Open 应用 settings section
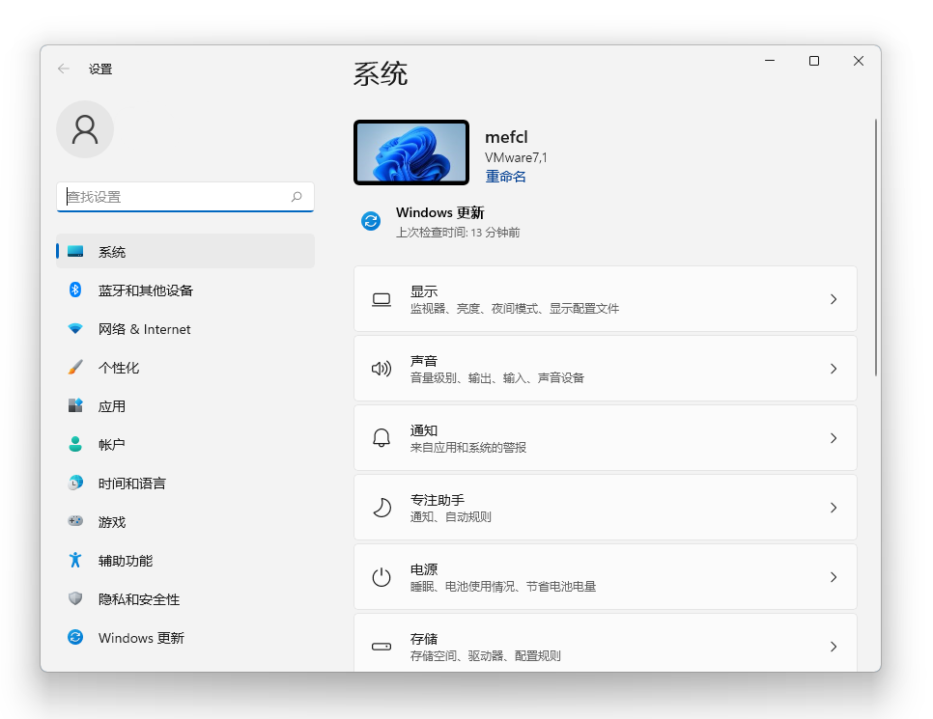This screenshot has height=719, width=933. (185, 406)
